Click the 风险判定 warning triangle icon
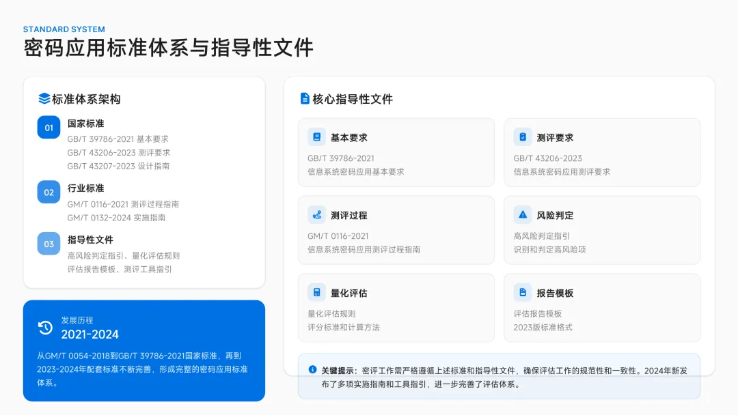This screenshot has width=738, height=415. point(523,215)
